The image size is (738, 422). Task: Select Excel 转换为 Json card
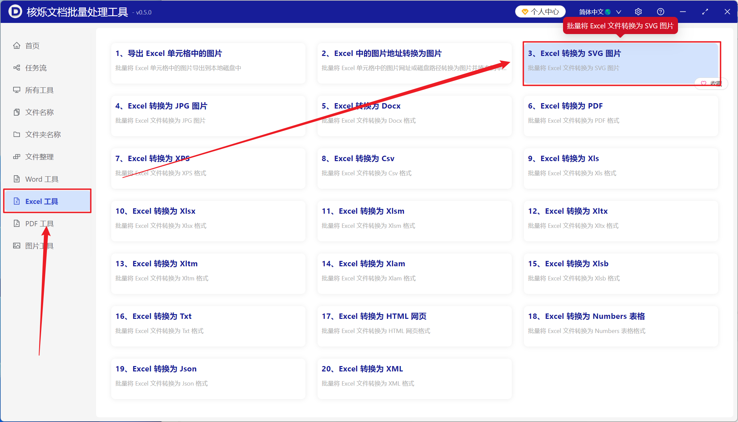pyautogui.click(x=208, y=379)
